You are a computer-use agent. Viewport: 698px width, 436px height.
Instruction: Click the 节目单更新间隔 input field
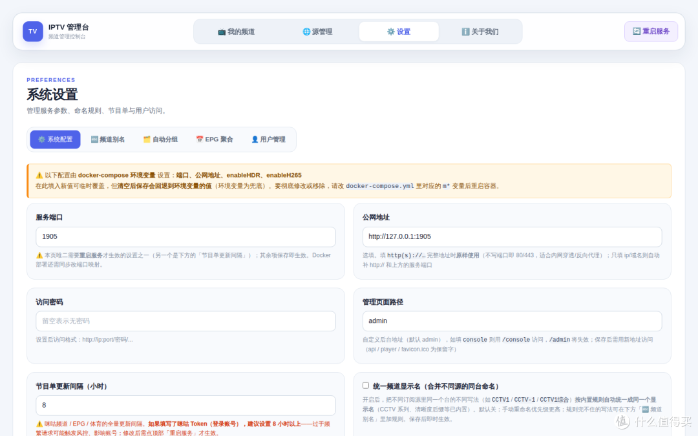[185, 405]
